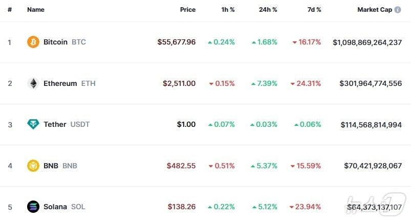Open the Ethereum coin page link
The width and height of the screenshot is (411, 222).
point(60,83)
